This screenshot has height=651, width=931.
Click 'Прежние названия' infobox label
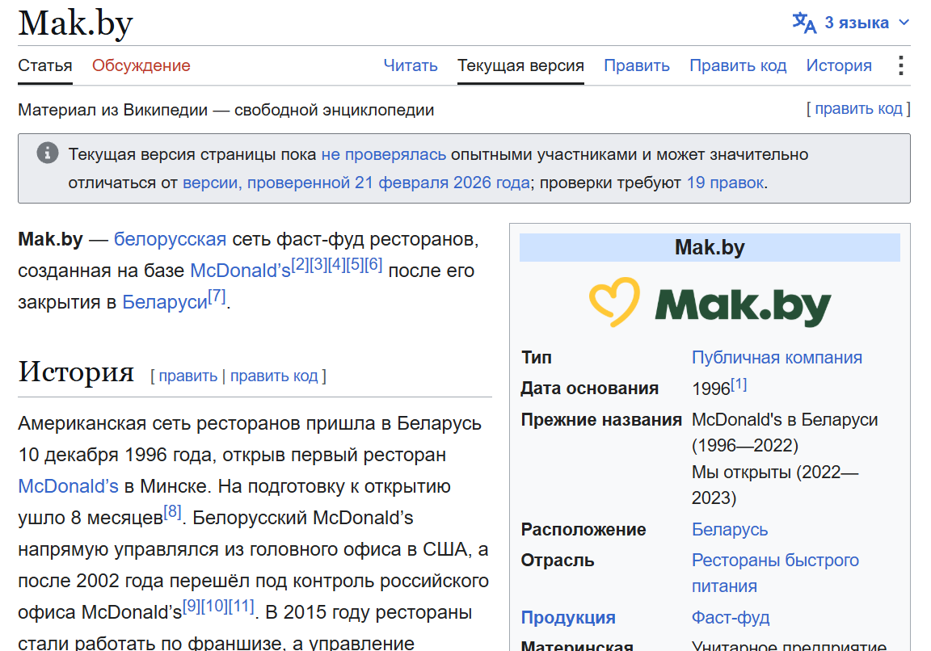601,419
